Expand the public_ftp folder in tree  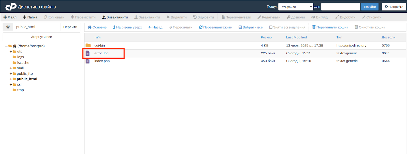(11, 74)
